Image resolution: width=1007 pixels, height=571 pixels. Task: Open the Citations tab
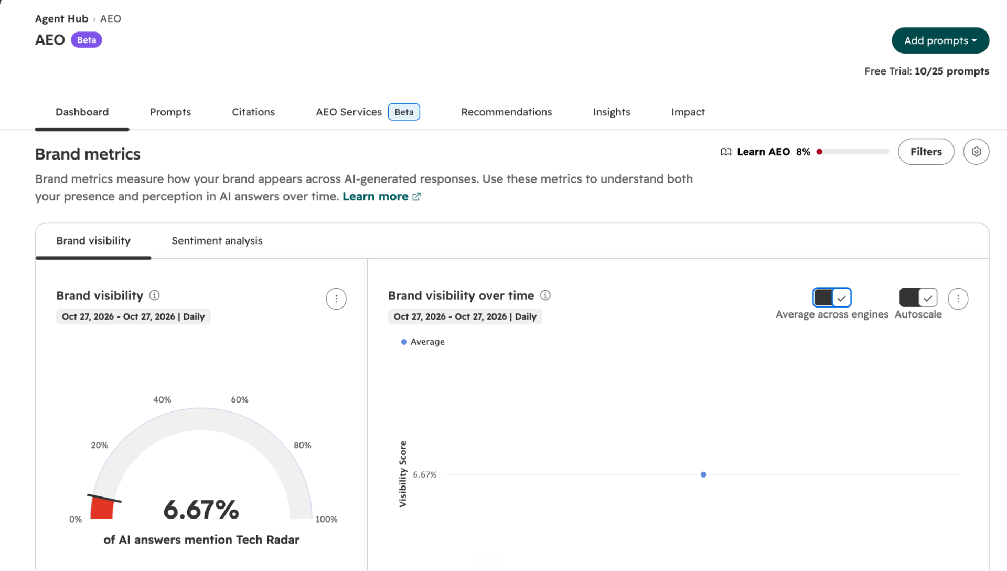[253, 112]
